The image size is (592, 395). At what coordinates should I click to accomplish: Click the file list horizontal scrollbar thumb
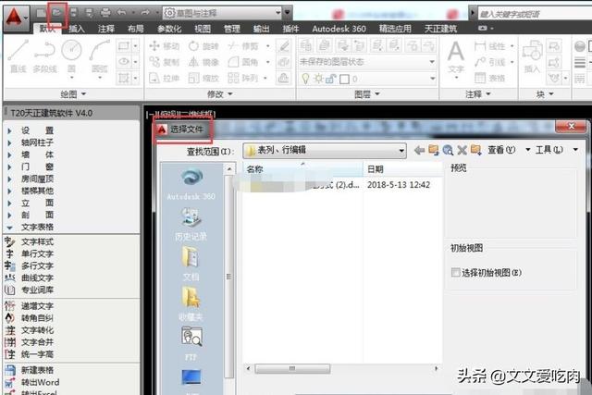coord(292,368)
